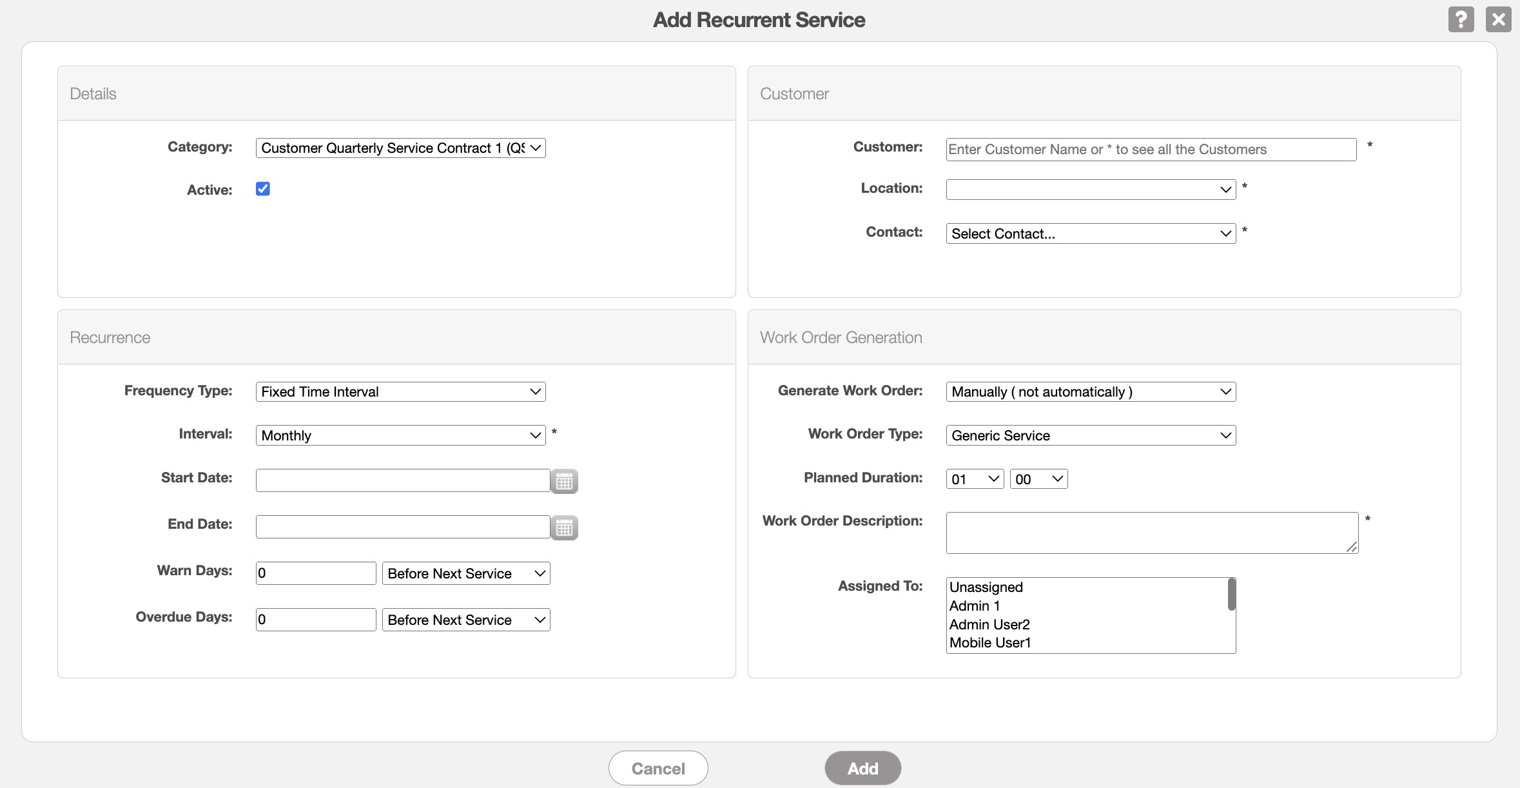Open Start Date calendar picker
This screenshot has width=1520, height=788.
click(564, 481)
